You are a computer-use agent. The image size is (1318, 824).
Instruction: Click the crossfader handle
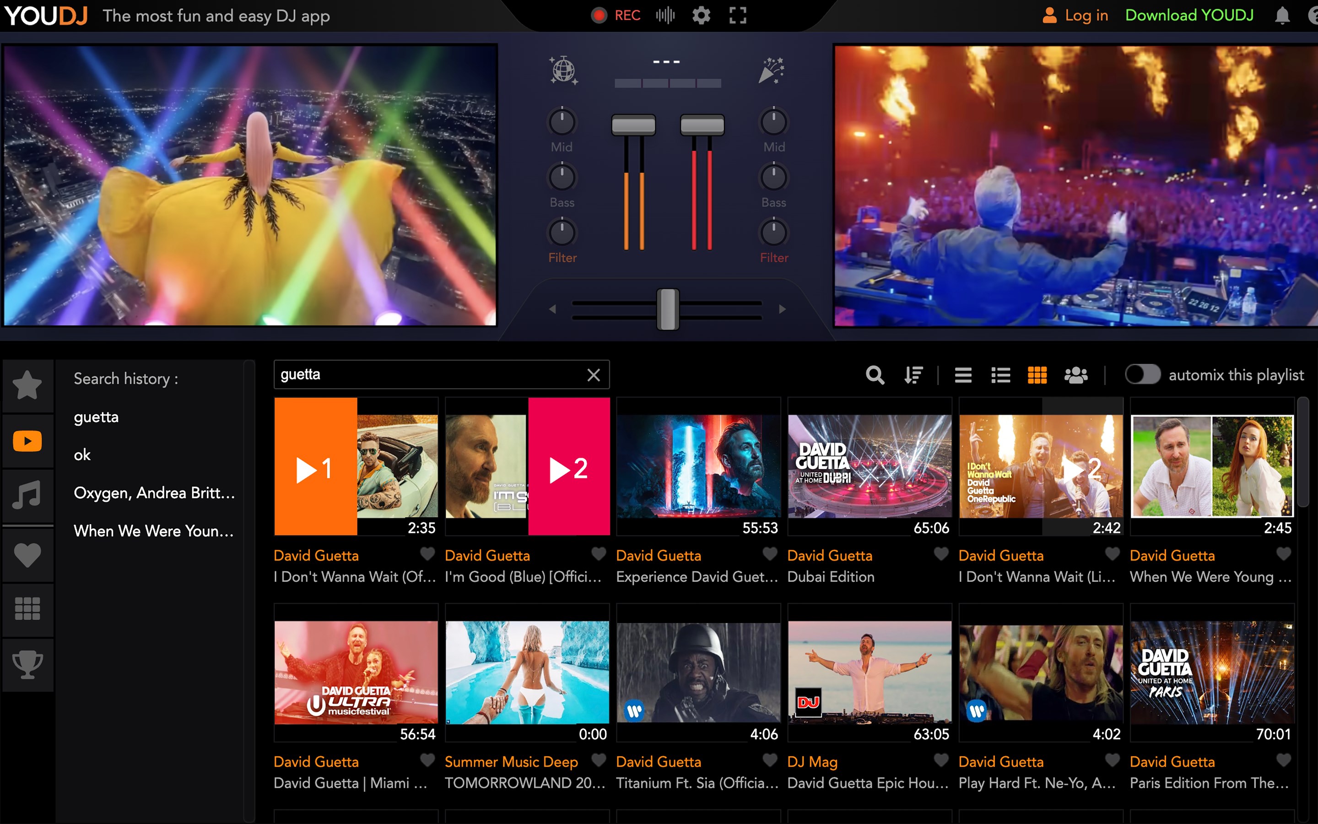668,309
